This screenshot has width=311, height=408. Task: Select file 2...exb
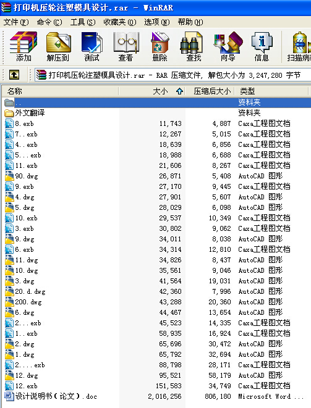(x=28, y=323)
